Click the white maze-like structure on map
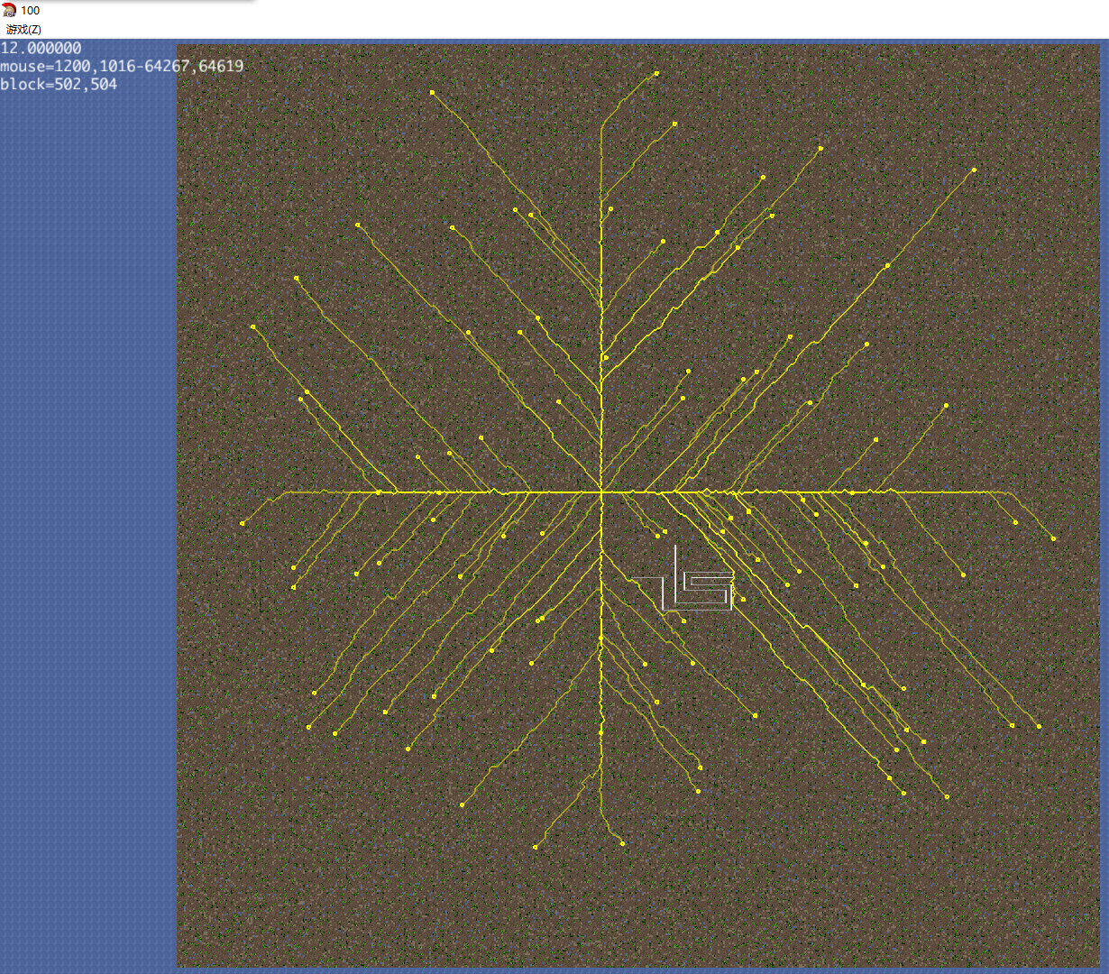This screenshot has height=974, width=1109. pyautogui.click(x=683, y=579)
